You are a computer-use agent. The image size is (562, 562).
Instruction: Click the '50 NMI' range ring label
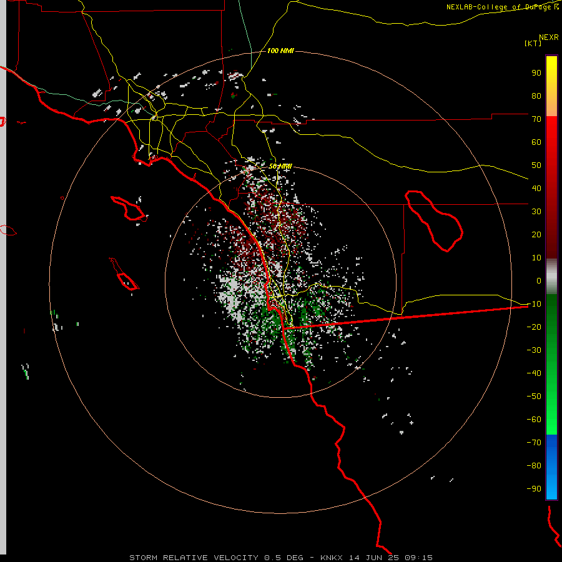click(280, 166)
